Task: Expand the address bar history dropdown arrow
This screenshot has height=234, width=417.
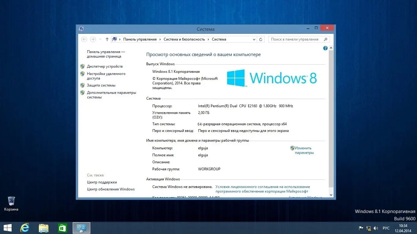Action: [x=254, y=39]
